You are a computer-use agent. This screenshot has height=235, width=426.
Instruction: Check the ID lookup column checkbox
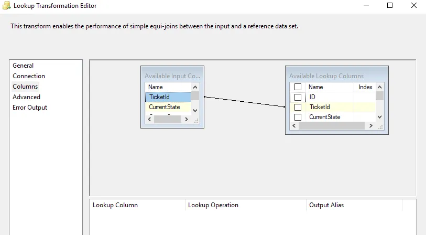[x=298, y=97]
